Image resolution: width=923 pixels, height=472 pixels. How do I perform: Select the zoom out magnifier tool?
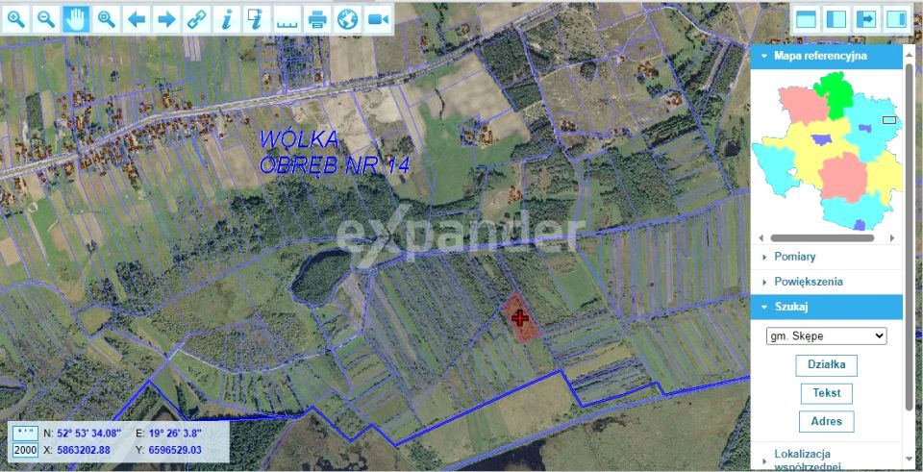[x=46, y=19]
